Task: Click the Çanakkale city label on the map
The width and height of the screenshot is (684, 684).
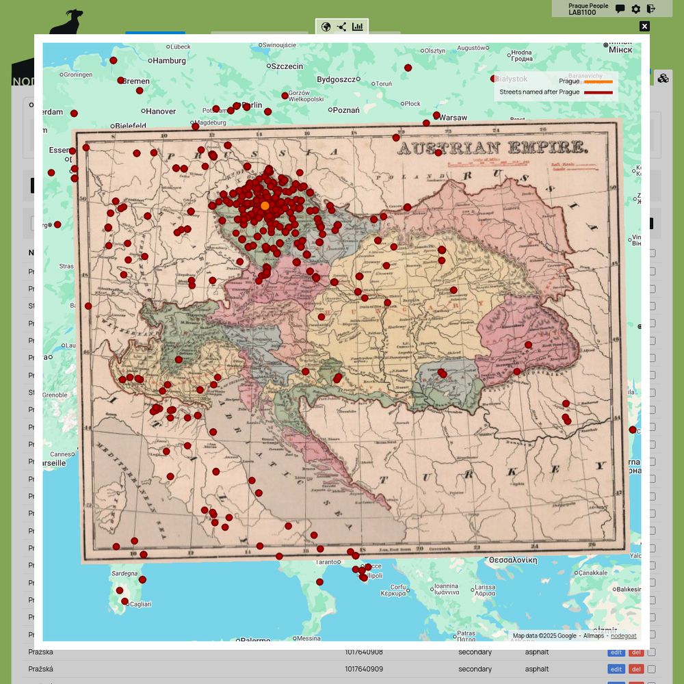Action: (593, 573)
